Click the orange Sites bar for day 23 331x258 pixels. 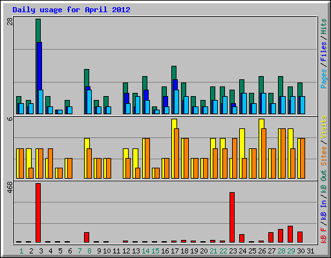[235, 158]
